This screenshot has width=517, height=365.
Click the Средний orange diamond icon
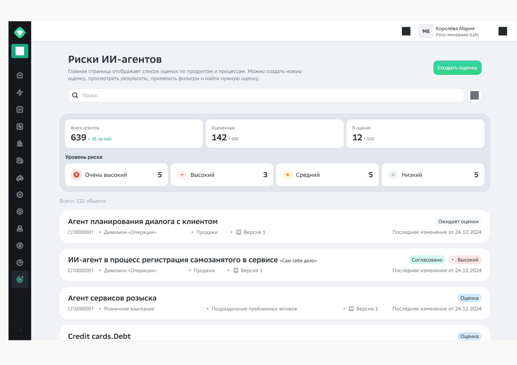[x=287, y=175]
